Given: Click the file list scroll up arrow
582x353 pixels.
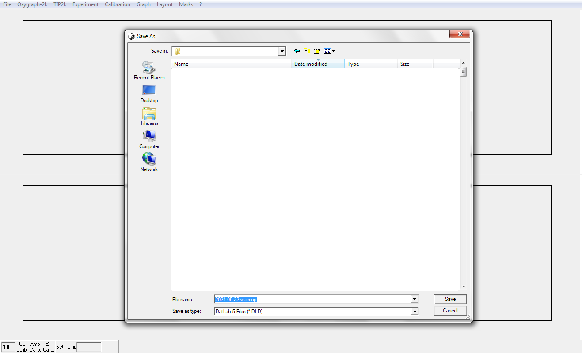Looking at the screenshot, I should coord(463,63).
